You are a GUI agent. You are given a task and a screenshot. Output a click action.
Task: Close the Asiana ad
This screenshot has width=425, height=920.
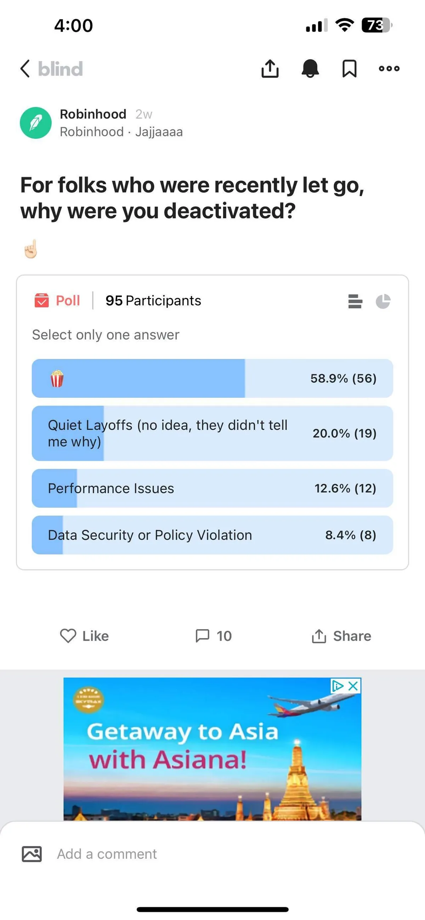(353, 686)
